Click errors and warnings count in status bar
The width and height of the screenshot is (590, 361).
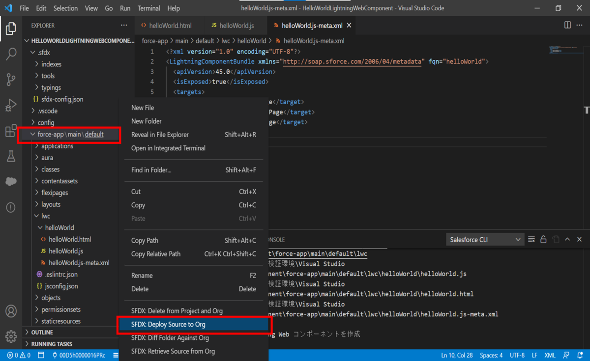[19, 355]
